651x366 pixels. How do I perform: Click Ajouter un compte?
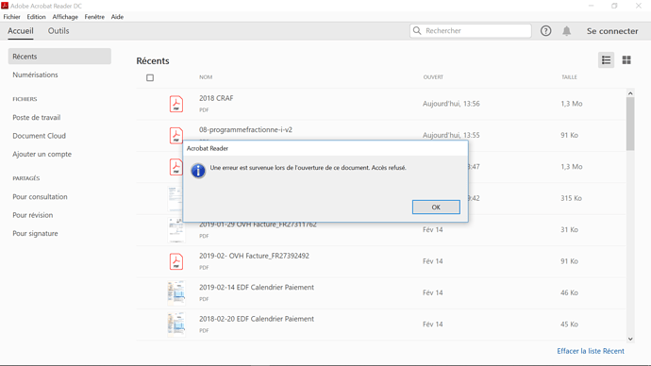point(42,154)
